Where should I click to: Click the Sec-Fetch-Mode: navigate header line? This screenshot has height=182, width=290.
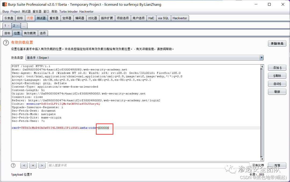[34, 114]
